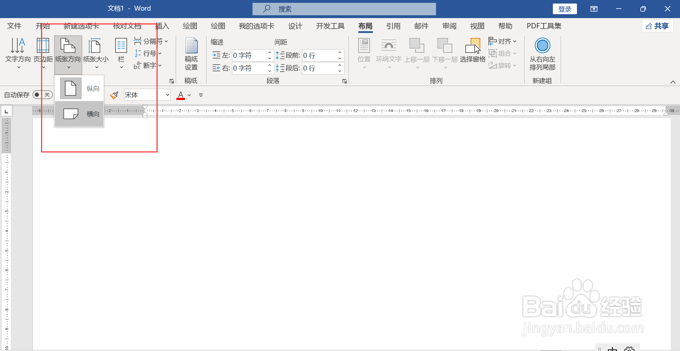This screenshot has width=680, height=351.
Task: Click the first-line indent marker on ruler
Action: [x=145, y=107]
